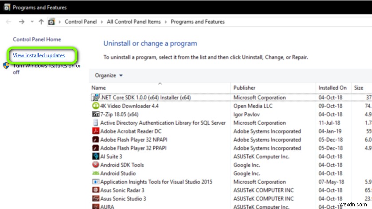
Task: Expand chevron after All Control Panel Items
Action: tap(166, 22)
